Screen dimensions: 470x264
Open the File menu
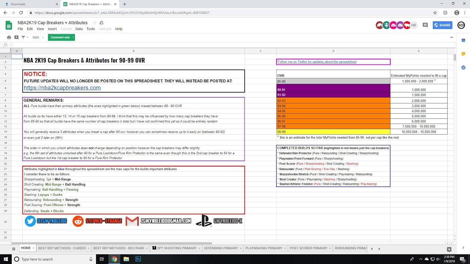point(20,29)
